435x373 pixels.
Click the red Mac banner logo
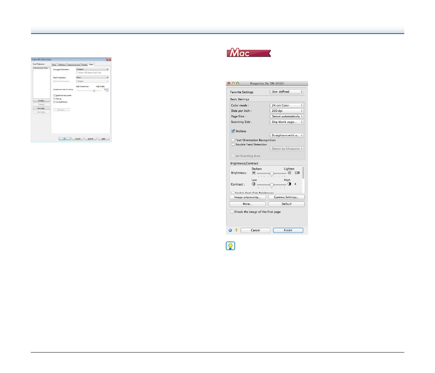249,53
